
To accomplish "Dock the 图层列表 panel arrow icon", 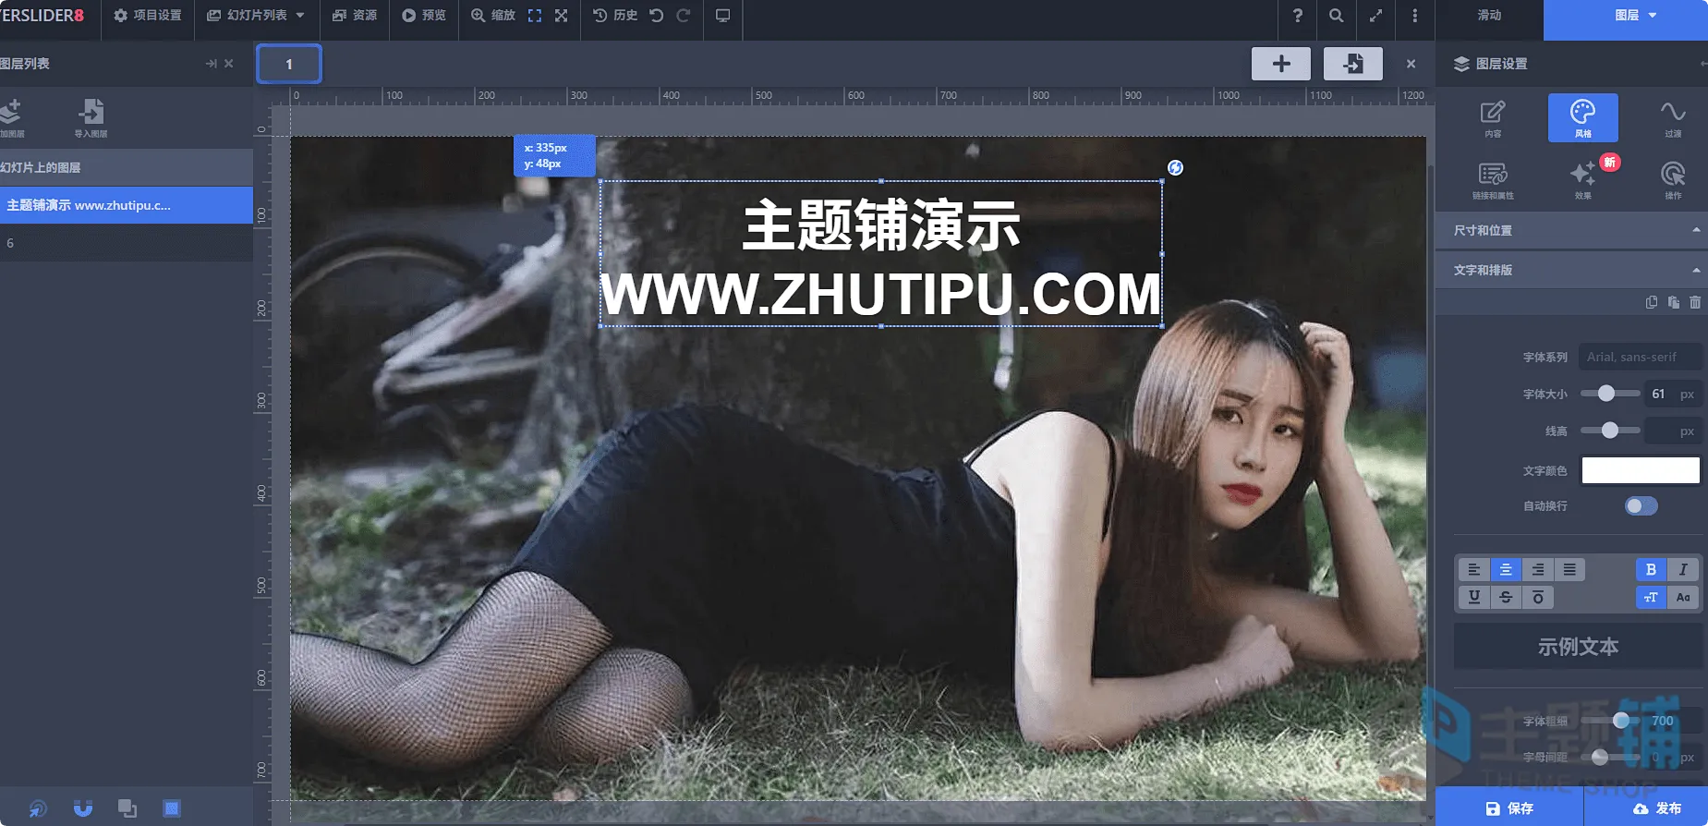I will coord(212,64).
